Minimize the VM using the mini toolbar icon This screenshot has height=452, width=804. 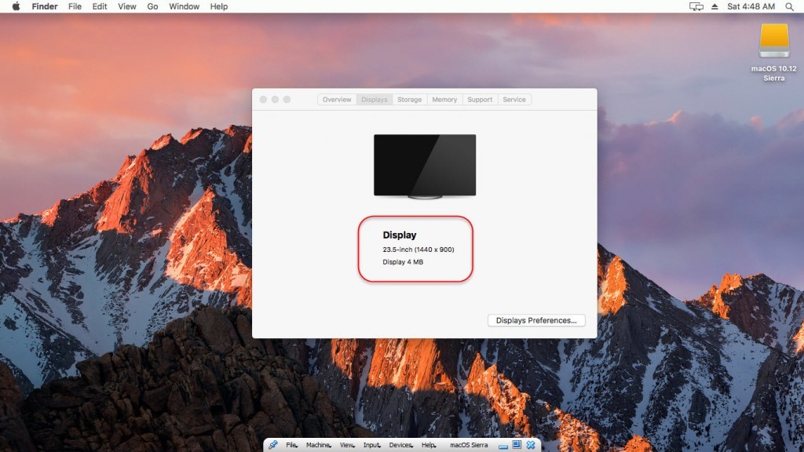tap(502, 445)
